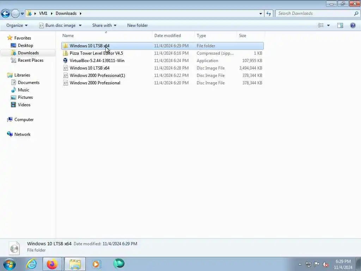Select Favorites in navigation pane

point(23,38)
